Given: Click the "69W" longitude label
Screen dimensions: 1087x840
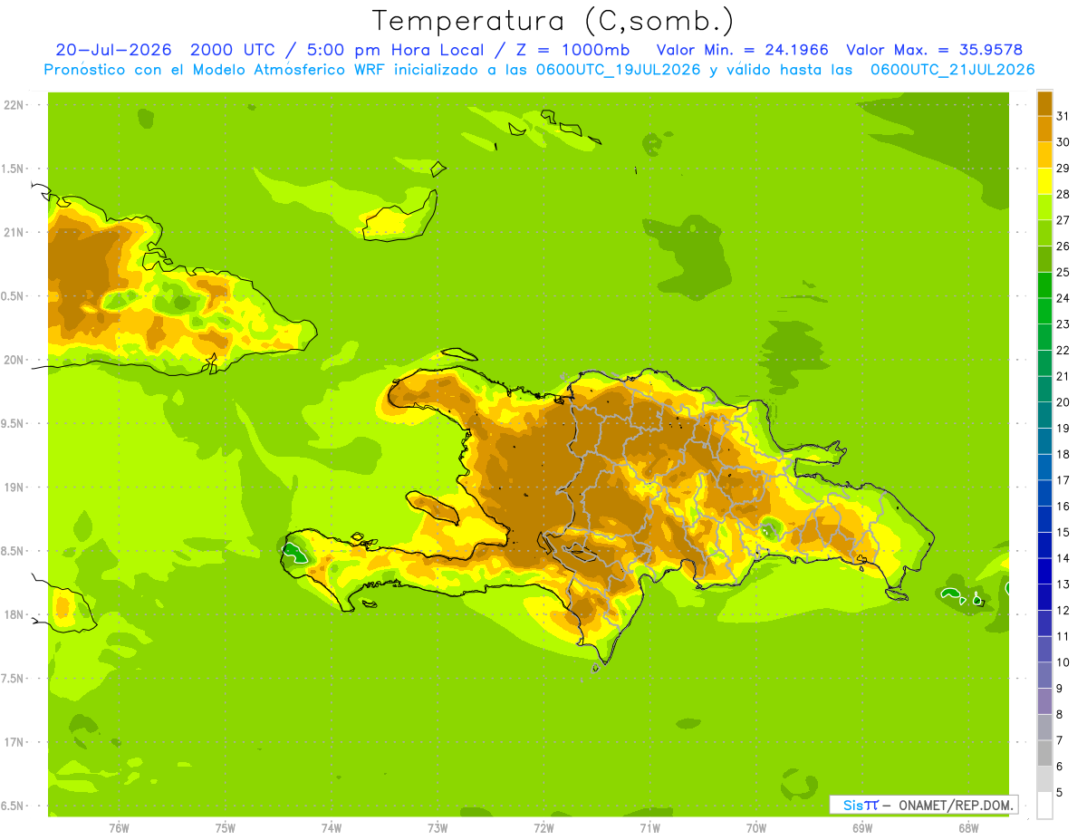Looking at the screenshot, I should pos(862,828).
